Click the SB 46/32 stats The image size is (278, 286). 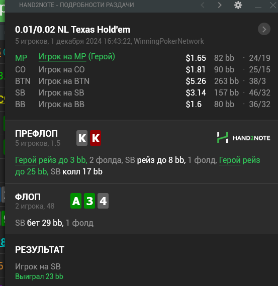coord(259,92)
